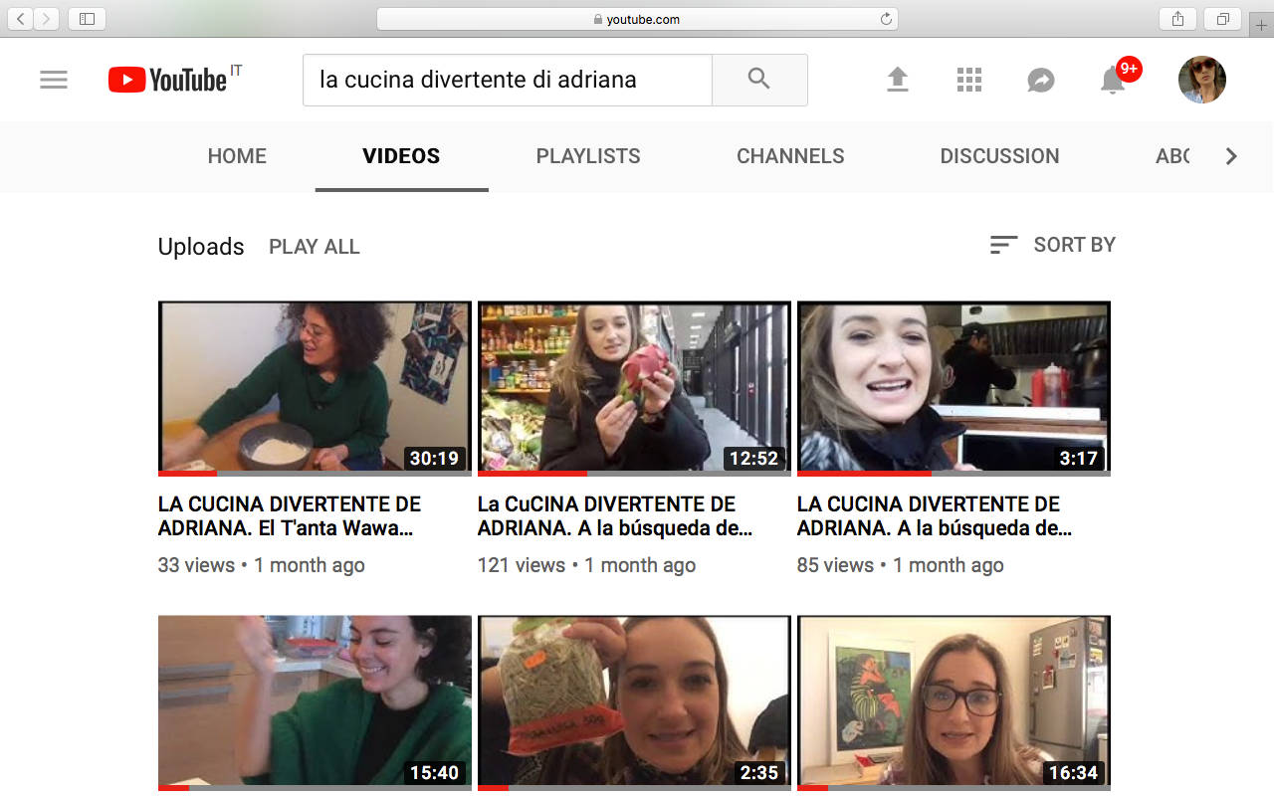Expand the Sort By dropdown

click(1053, 245)
